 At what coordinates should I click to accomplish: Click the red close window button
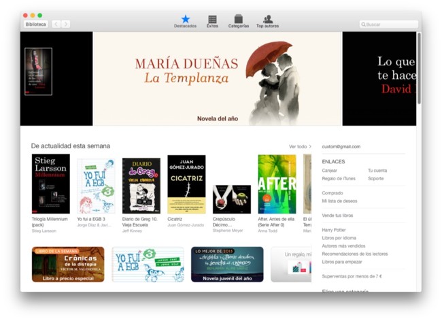(x=25, y=16)
